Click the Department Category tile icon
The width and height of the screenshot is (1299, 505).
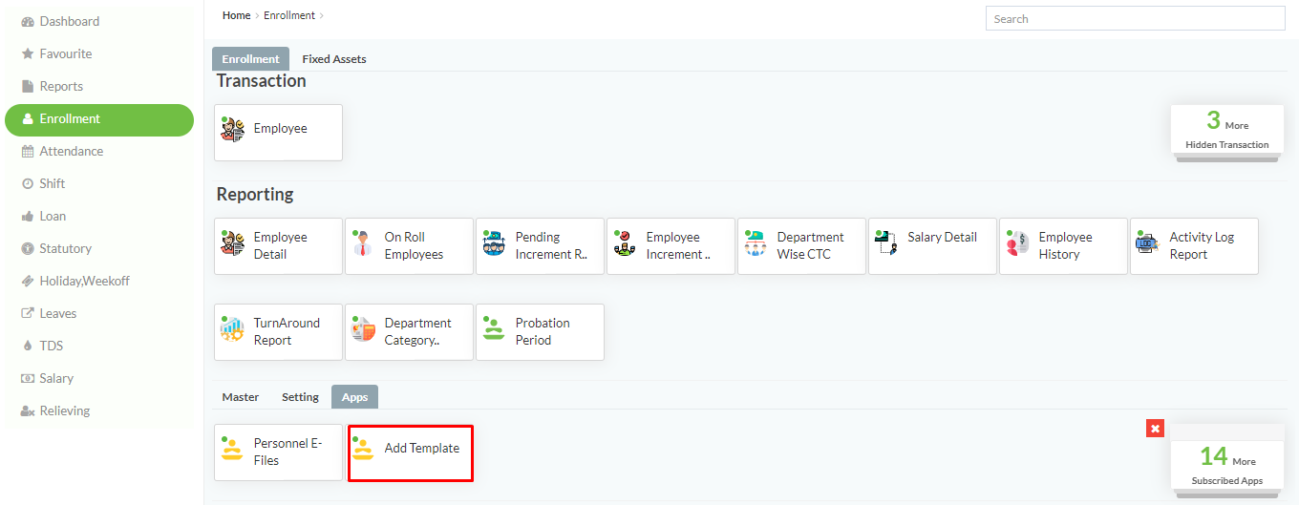coord(363,329)
